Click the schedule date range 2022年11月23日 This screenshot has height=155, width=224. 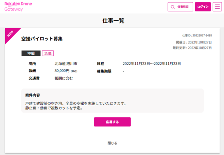pos(152,64)
